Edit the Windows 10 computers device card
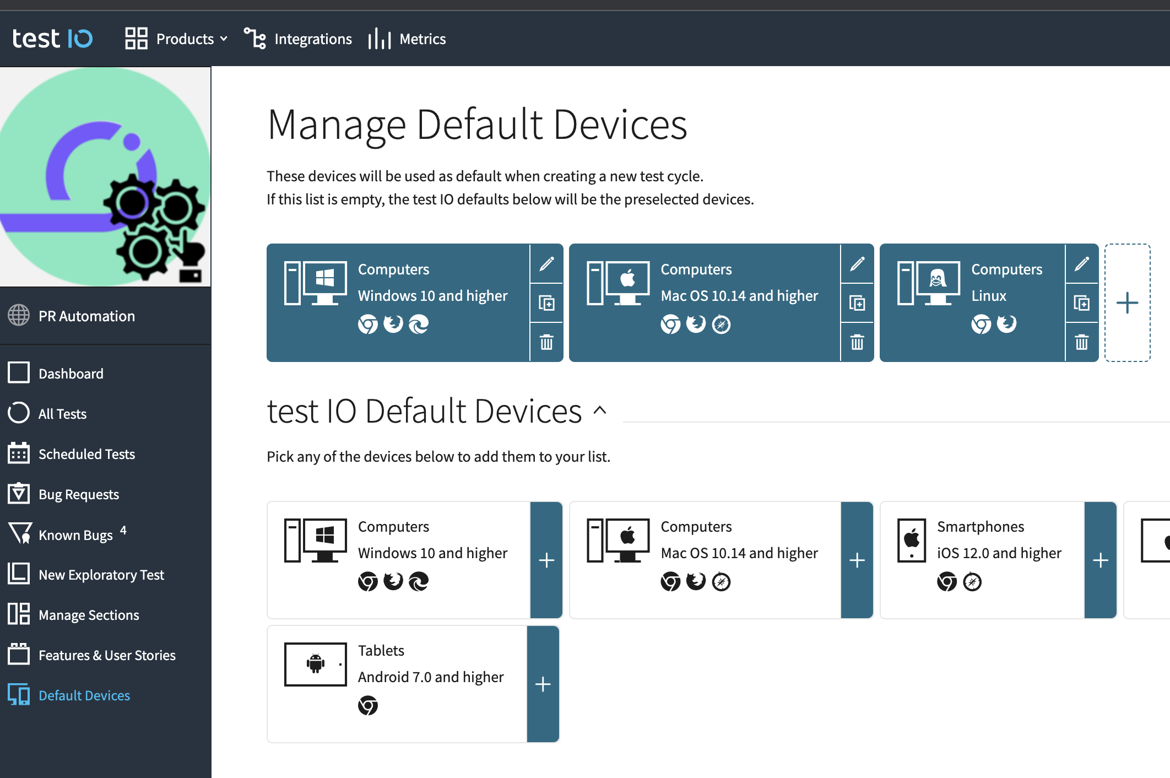The width and height of the screenshot is (1170, 778). tap(546, 264)
